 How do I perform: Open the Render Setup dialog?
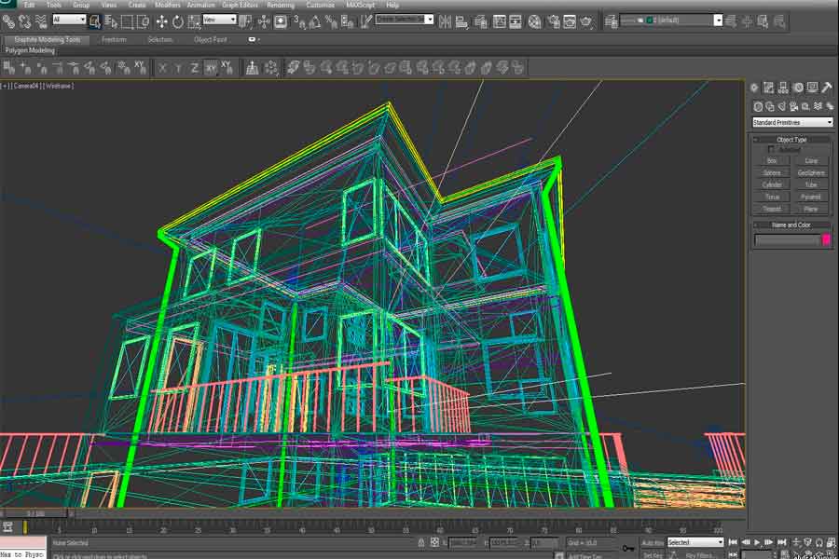552,20
